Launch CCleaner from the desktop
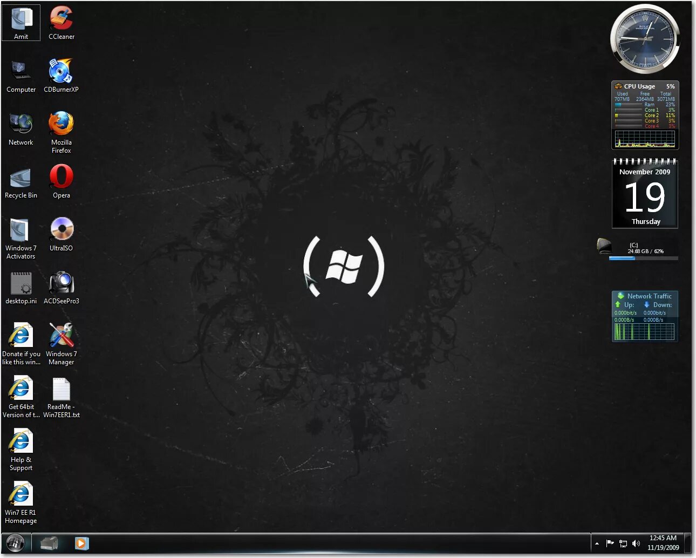696x558 pixels. point(62,23)
